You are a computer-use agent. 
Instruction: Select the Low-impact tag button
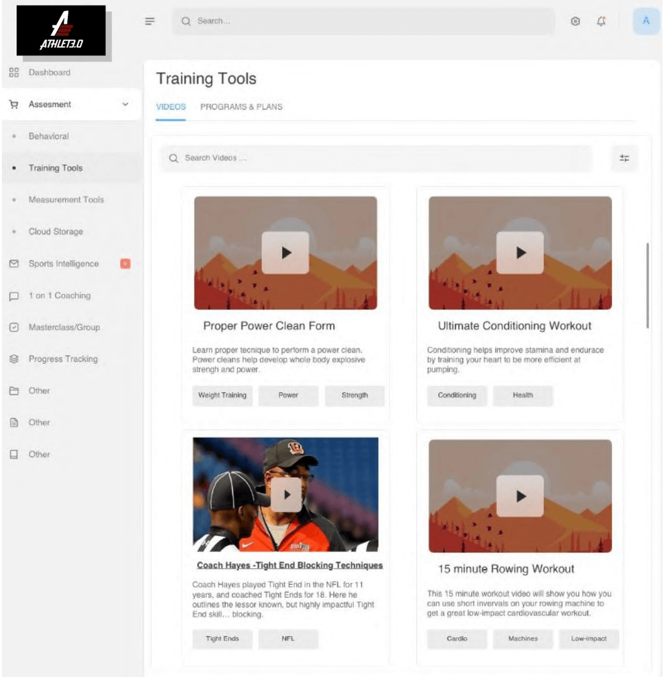(x=589, y=639)
